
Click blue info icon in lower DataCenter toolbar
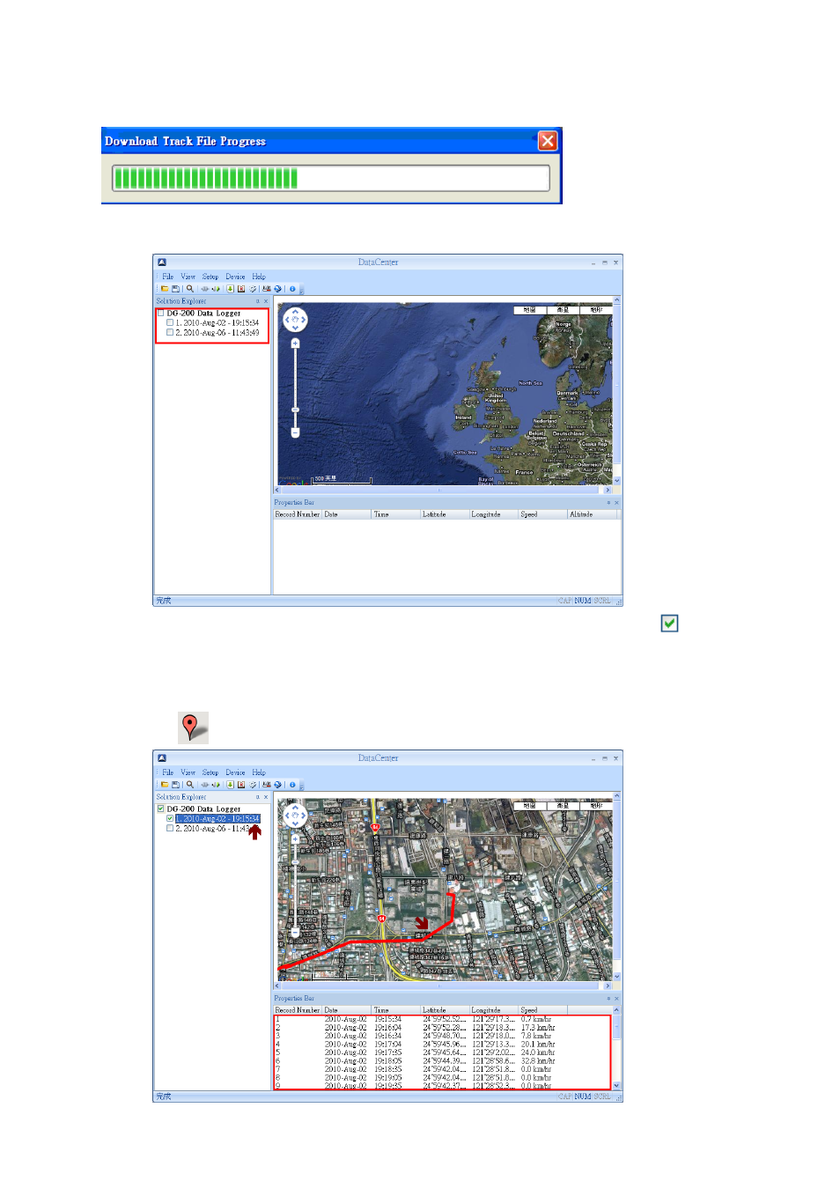click(292, 784)
